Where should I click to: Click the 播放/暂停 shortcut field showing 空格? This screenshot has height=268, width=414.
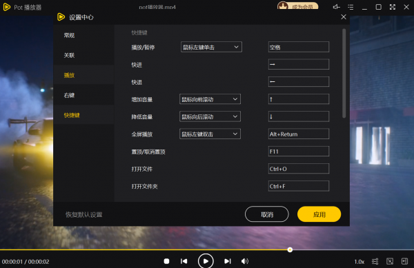pos(299,47)
